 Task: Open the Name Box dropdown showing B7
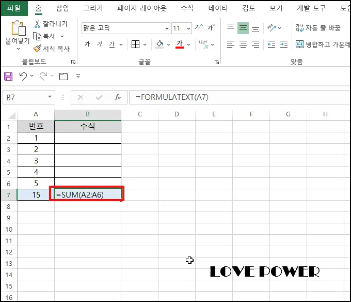(x=50, y=97)
